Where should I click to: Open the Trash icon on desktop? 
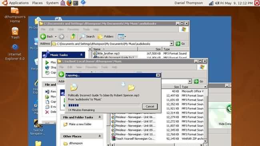point(15,33)
